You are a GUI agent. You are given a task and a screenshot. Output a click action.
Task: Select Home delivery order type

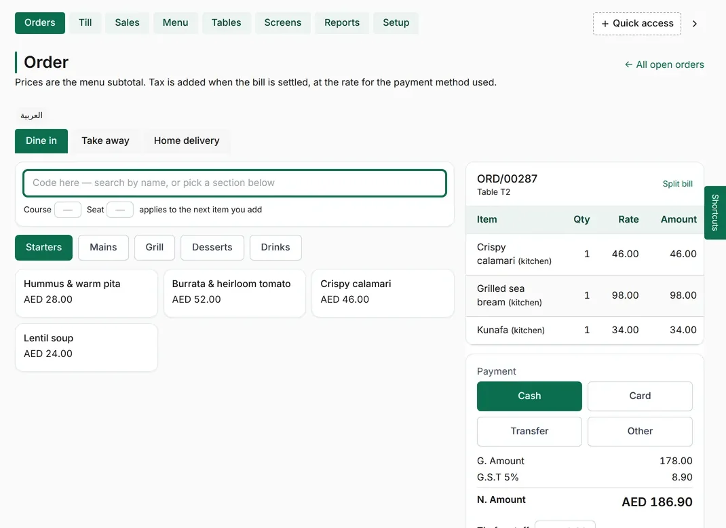(187, 140)
